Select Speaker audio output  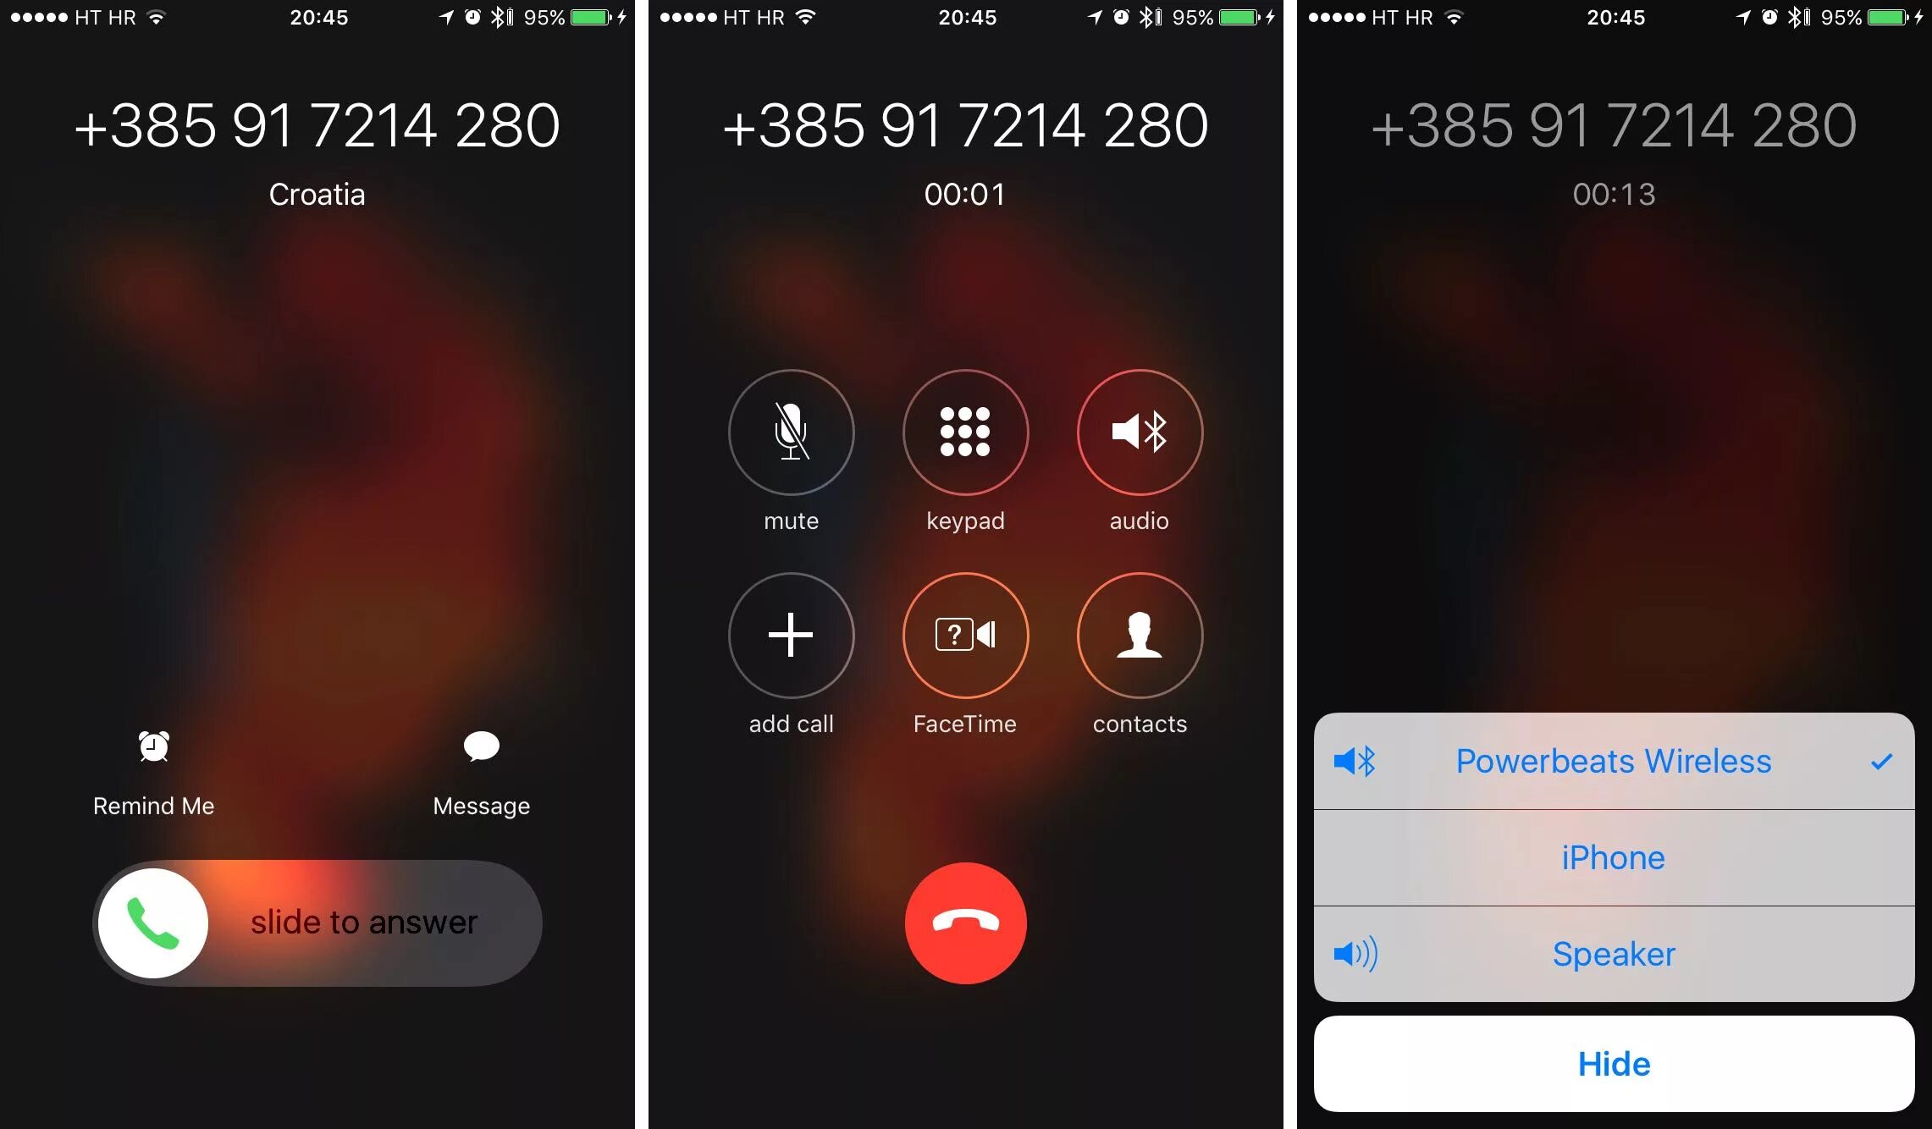1614,955
